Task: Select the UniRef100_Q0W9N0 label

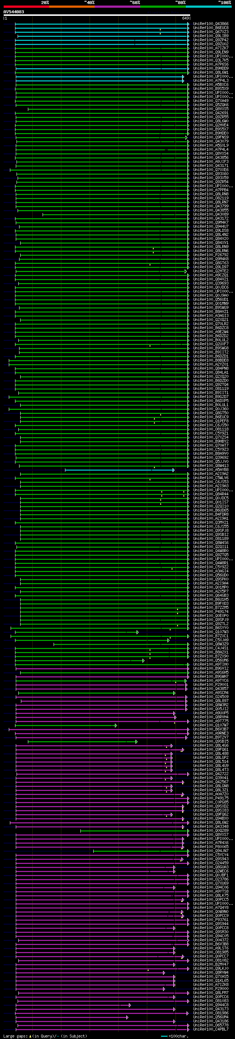Action: (211, 911)
